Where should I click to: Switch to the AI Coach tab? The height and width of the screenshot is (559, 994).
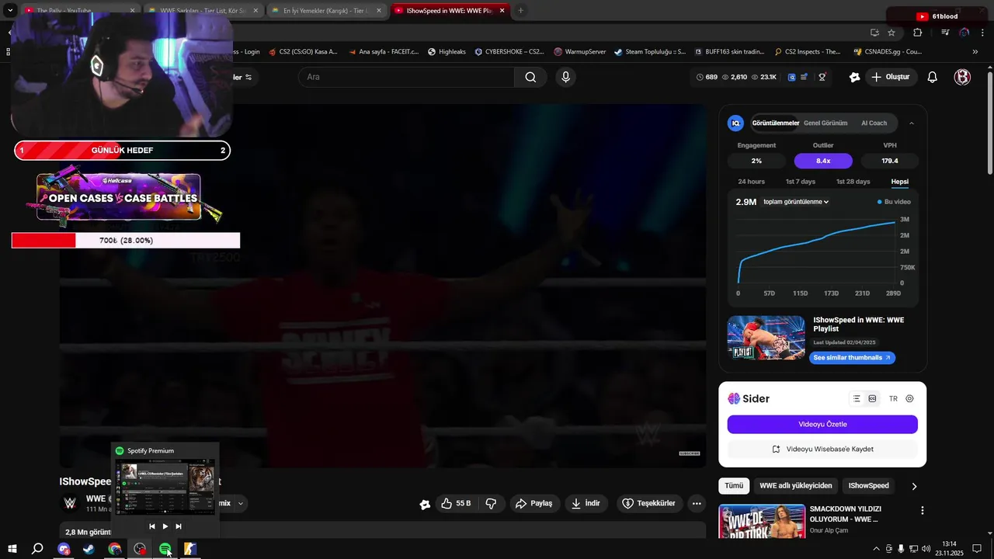(x=874, y=123)
